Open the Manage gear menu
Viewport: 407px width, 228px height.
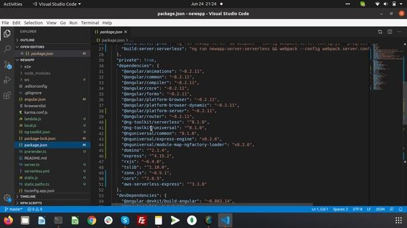point(7,198)
